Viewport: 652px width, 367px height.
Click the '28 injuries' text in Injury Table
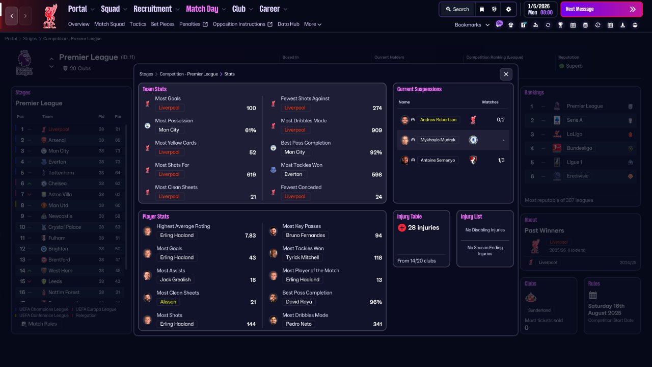423,228
